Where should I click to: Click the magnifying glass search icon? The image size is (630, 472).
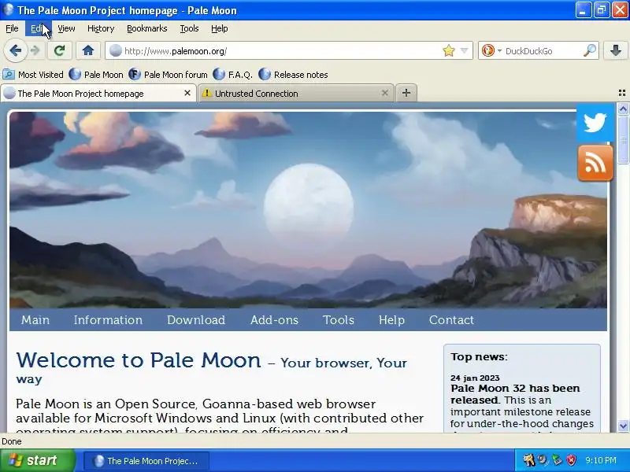tap(589, 51)
